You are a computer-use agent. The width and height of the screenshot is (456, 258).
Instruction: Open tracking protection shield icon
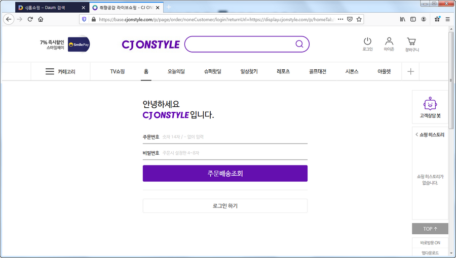(x=84, y=19)
